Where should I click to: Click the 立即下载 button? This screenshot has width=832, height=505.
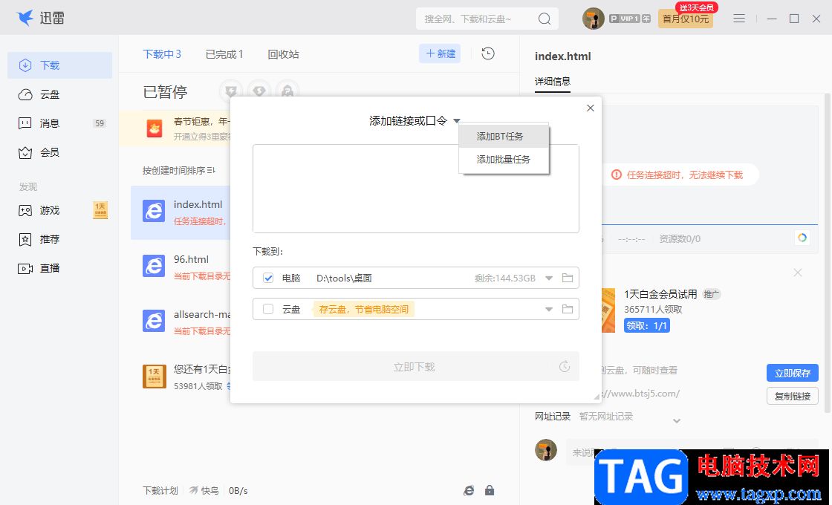(x=415, y=367)
